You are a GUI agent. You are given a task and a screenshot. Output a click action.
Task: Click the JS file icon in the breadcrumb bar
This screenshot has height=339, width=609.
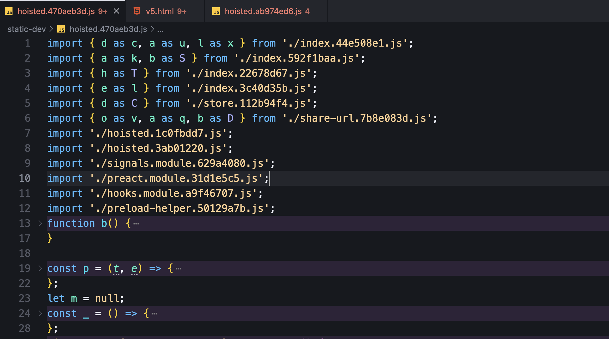(x=61, y=29)
